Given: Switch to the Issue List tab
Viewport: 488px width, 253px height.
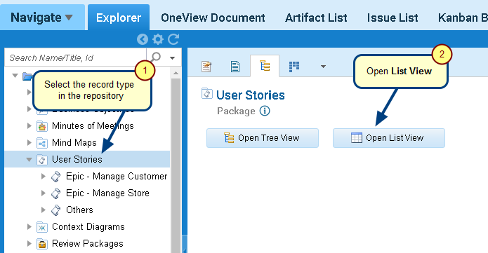Looking at the screenshot, I should click(x=393, y=18).
